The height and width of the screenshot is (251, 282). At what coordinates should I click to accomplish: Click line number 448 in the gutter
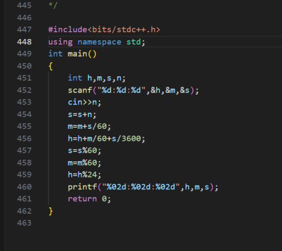(24, 42)
